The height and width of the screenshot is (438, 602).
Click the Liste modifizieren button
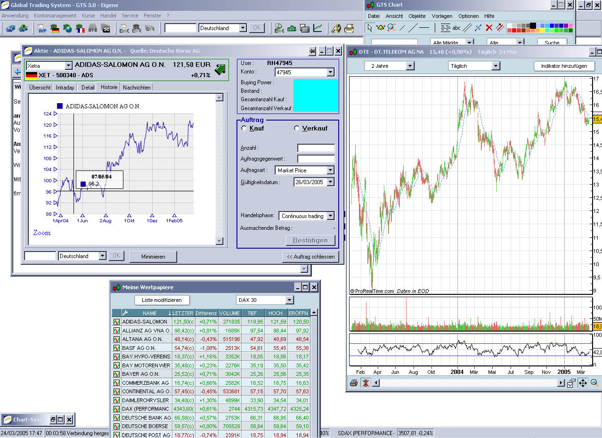pos(162,300)
